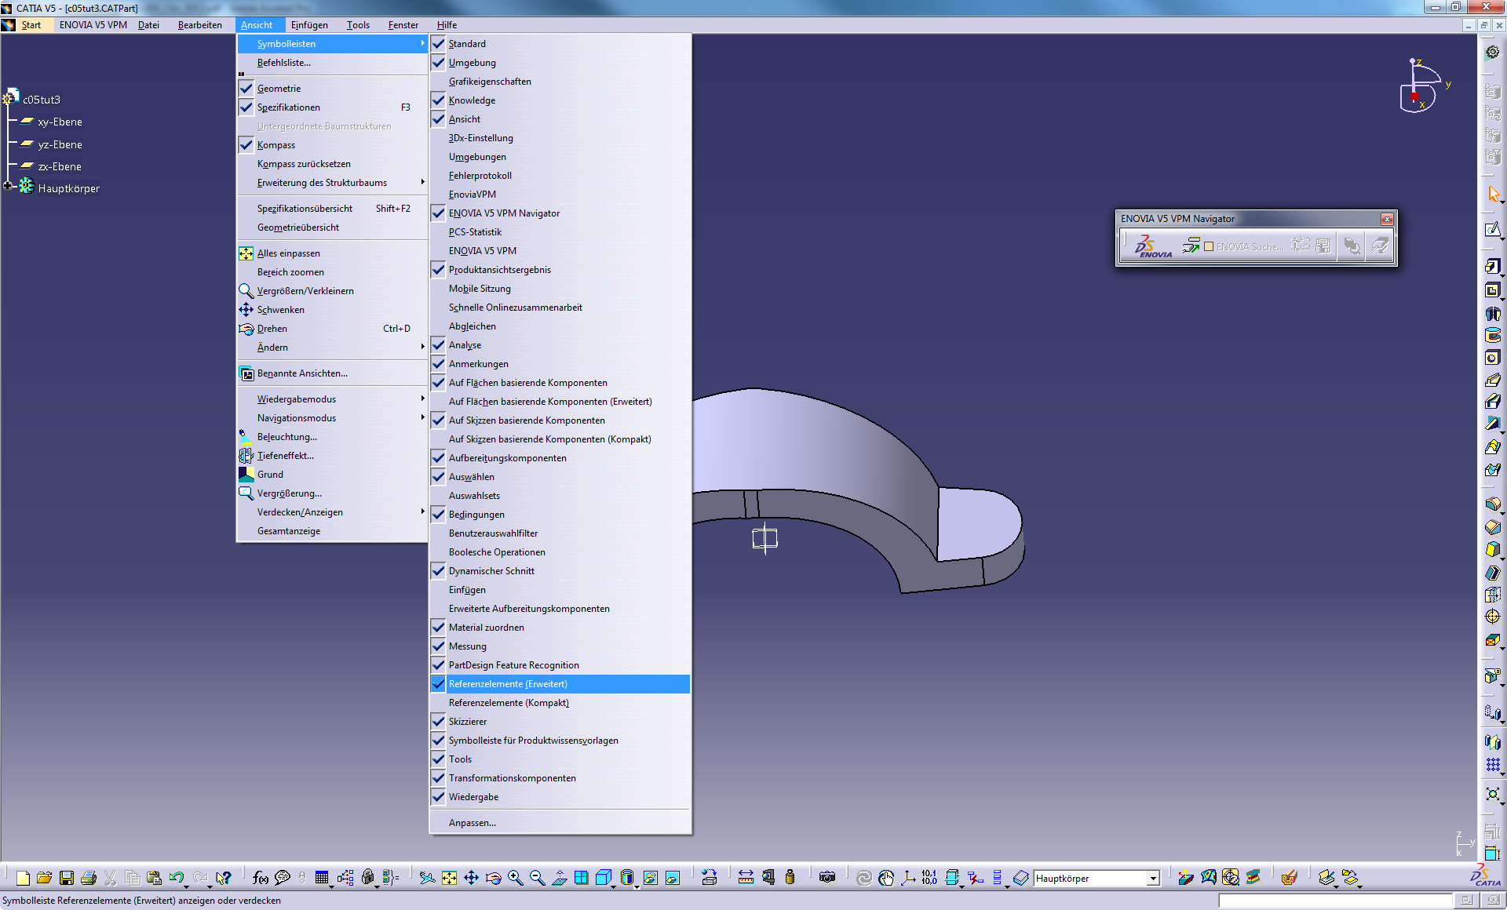Click the New document icon
Screen dimensions: 1507x910
pyautogui.click(x=23, y=878)
